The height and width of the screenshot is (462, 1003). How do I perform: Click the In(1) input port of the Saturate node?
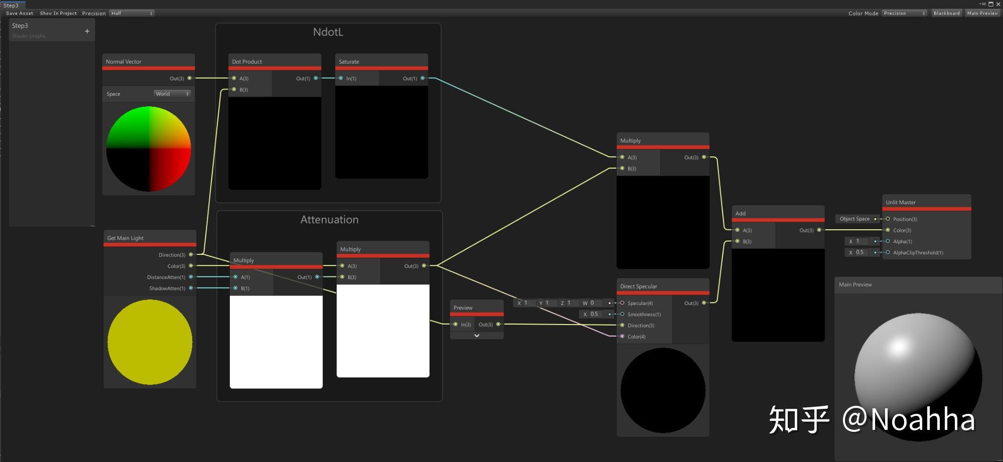coord(341,78)
